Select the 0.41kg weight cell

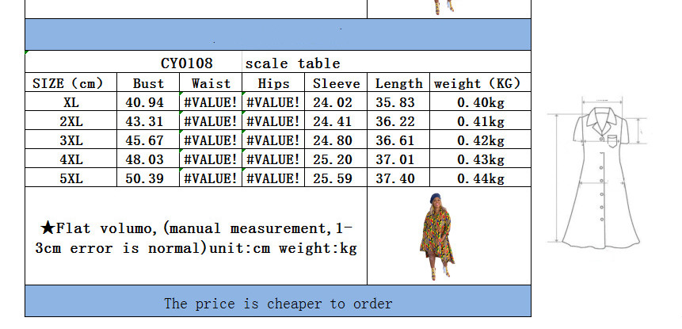pos(480,121)
